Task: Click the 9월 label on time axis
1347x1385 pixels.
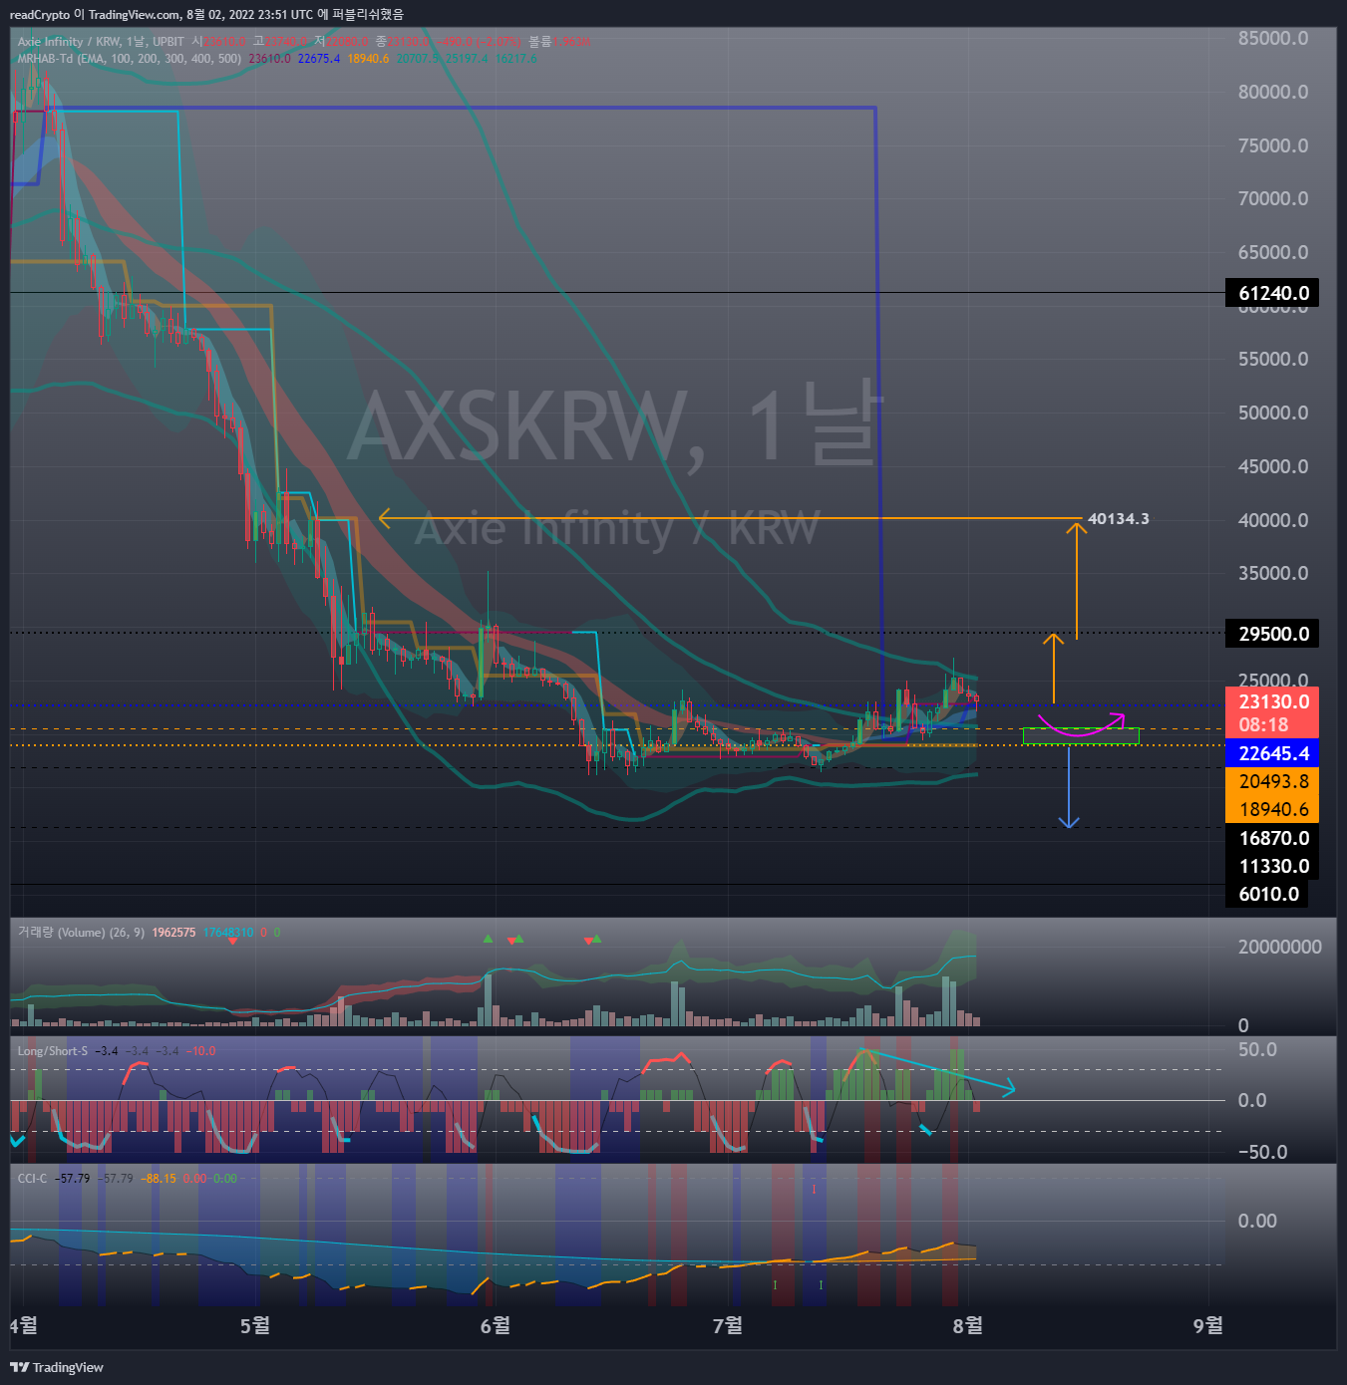Action: point(1208,1325)
